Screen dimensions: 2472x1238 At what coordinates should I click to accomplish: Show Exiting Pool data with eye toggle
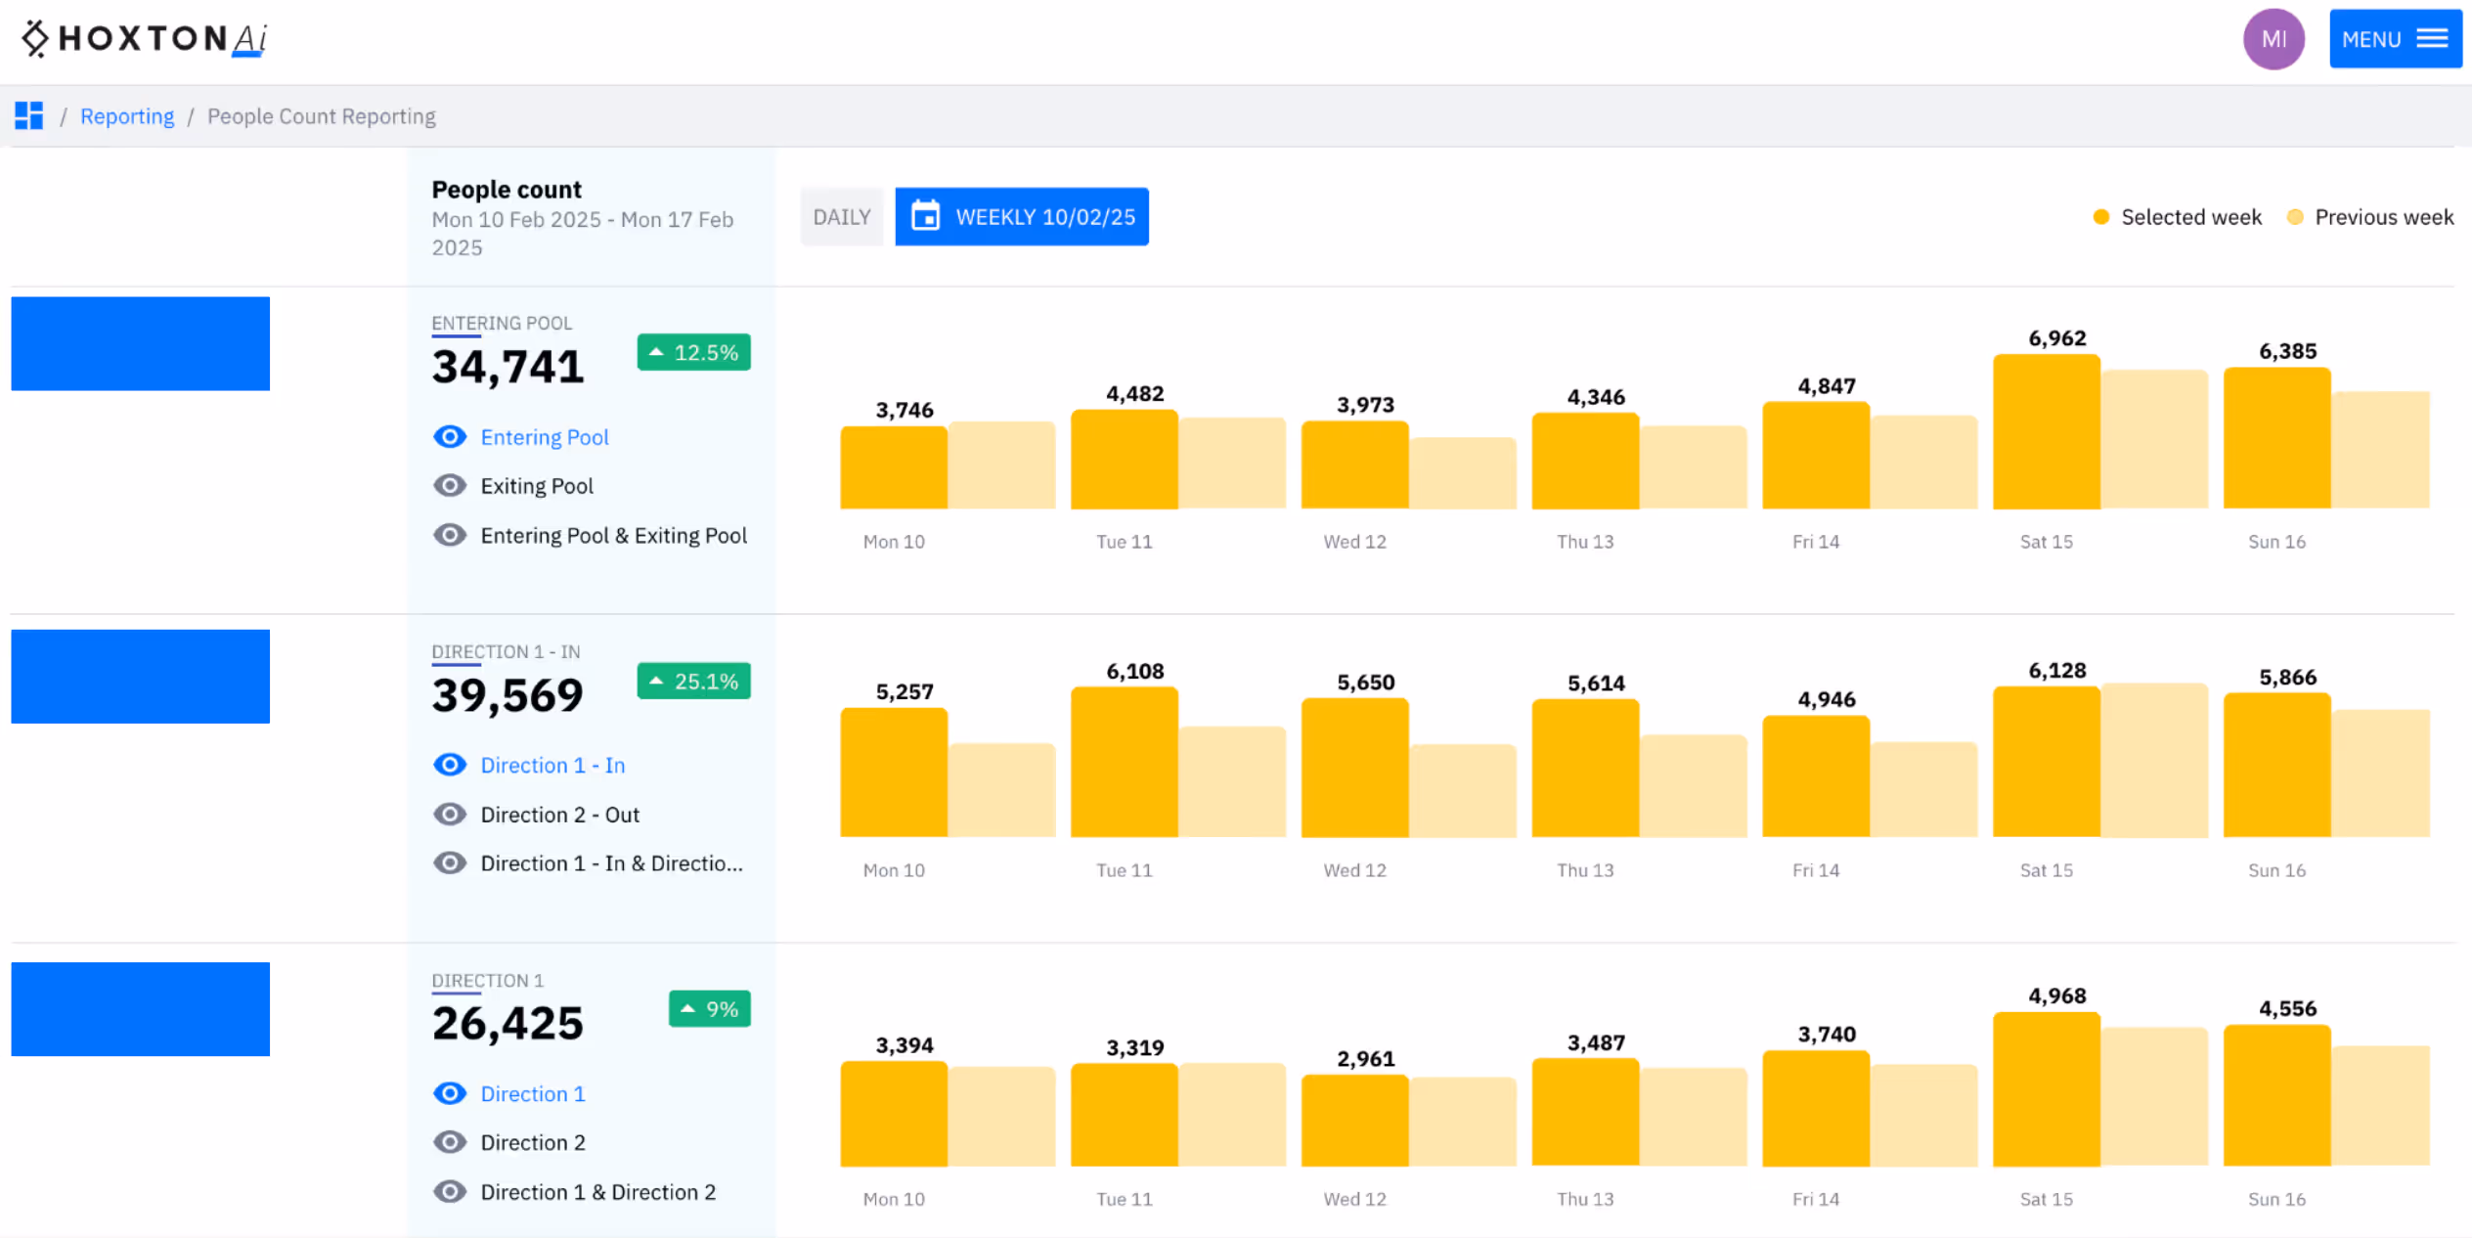tap(450, 485)
